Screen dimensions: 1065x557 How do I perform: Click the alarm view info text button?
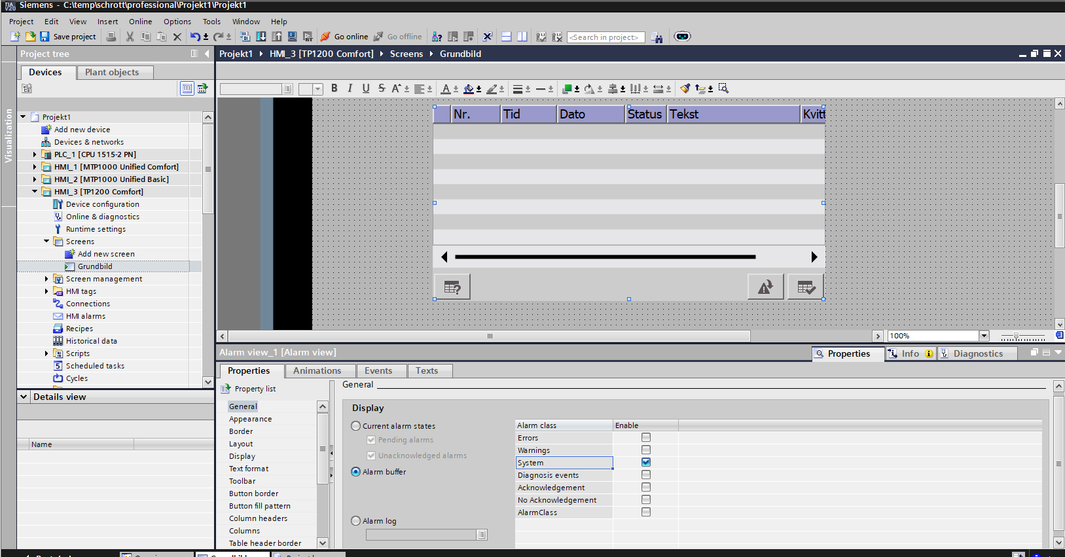tap(452, 287)
